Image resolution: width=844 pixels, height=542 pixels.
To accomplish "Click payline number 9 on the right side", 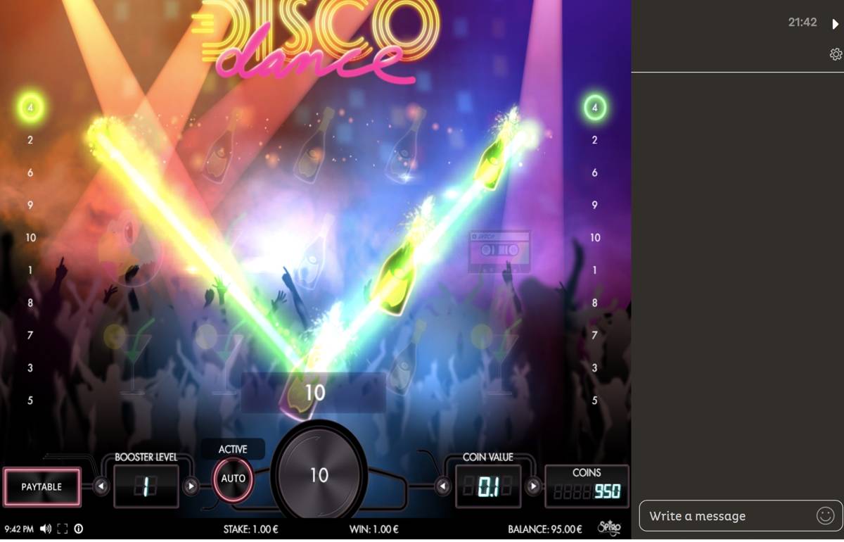I will [594, 205].
